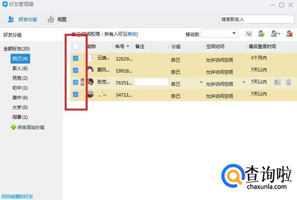Select the 死党(2) group
The image size is (297, 200).
(x=20, y=78)
